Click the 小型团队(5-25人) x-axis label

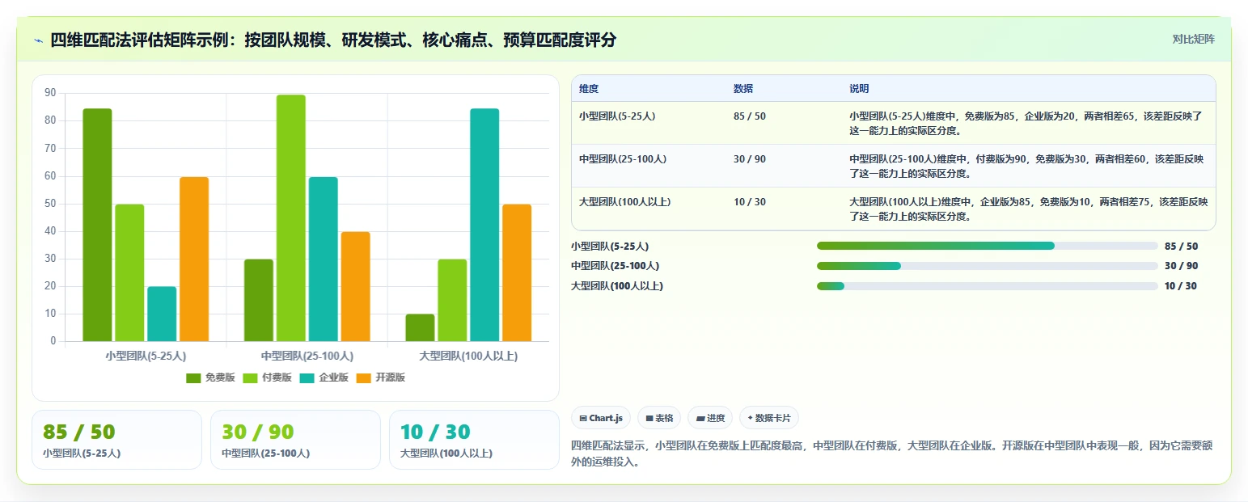tap(146, 356)
